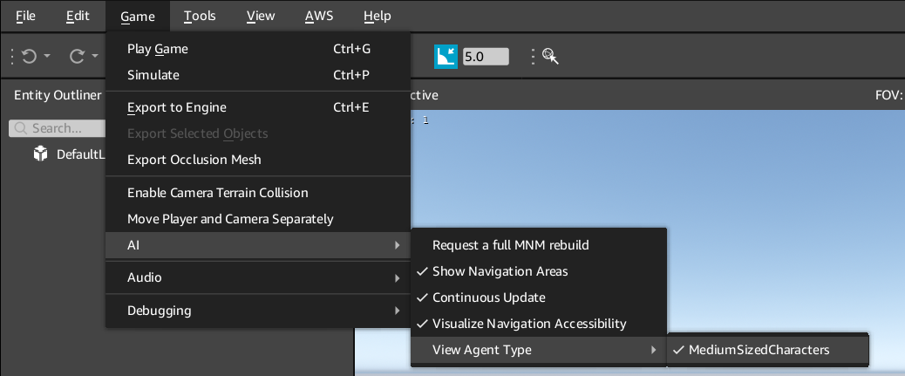Screen dimensions: 905x376
Task: Uncheck Visualize Navigation Accessibility
Action: point(539,324)
